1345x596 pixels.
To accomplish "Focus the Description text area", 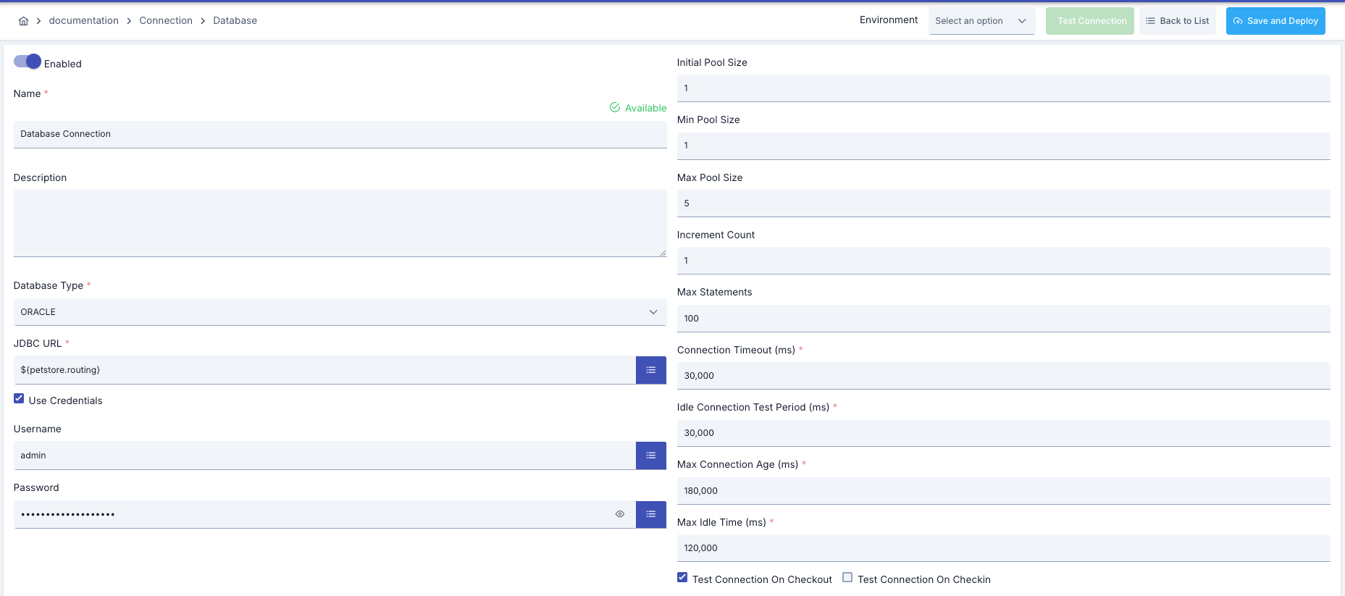I will pyautogui.click(x=340, y=223).
